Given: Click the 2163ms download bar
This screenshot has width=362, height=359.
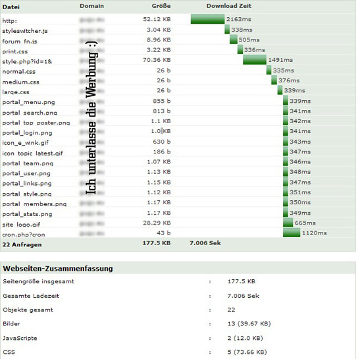Looking at the screenshot, I should 207,19.
